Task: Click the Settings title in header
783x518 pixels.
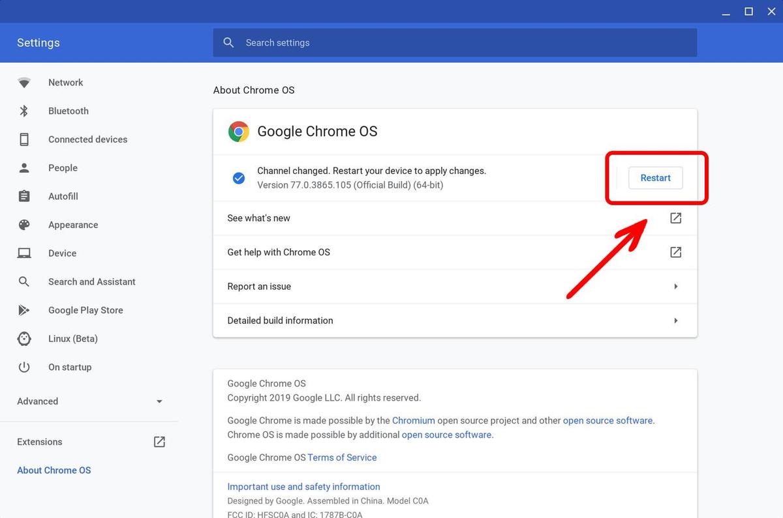Action: (38, 43)
